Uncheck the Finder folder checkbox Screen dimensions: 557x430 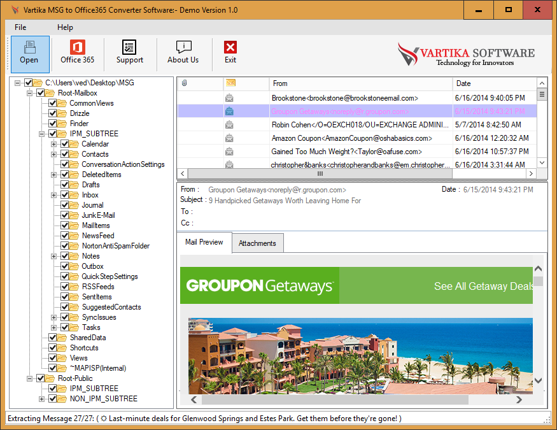(x=53, y=124)
